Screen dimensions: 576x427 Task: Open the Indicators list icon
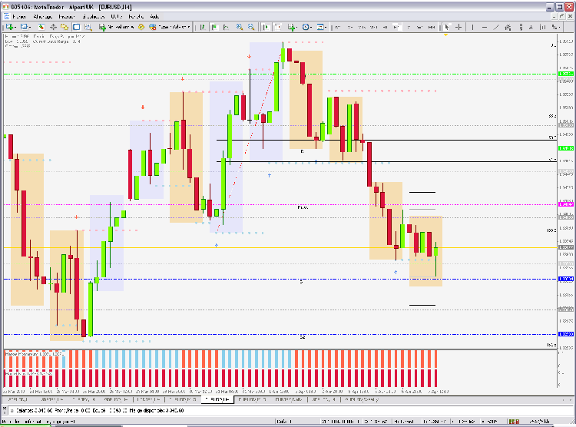[292, 27]
